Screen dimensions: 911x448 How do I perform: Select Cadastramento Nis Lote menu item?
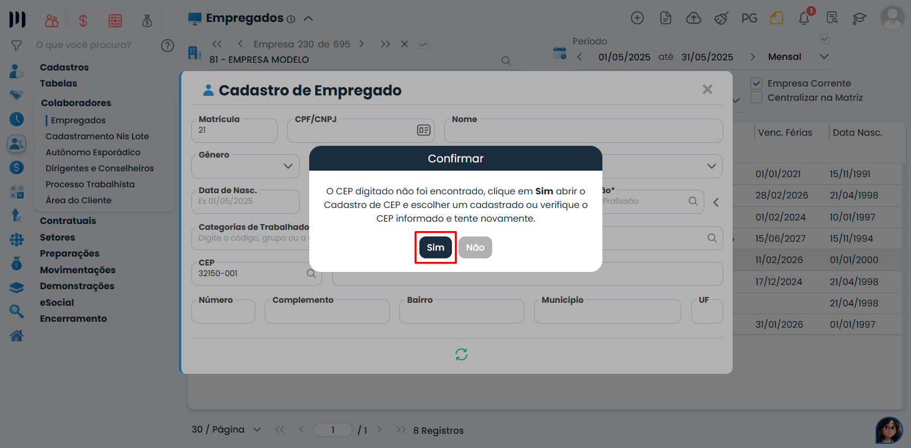(x=97, y=136)
